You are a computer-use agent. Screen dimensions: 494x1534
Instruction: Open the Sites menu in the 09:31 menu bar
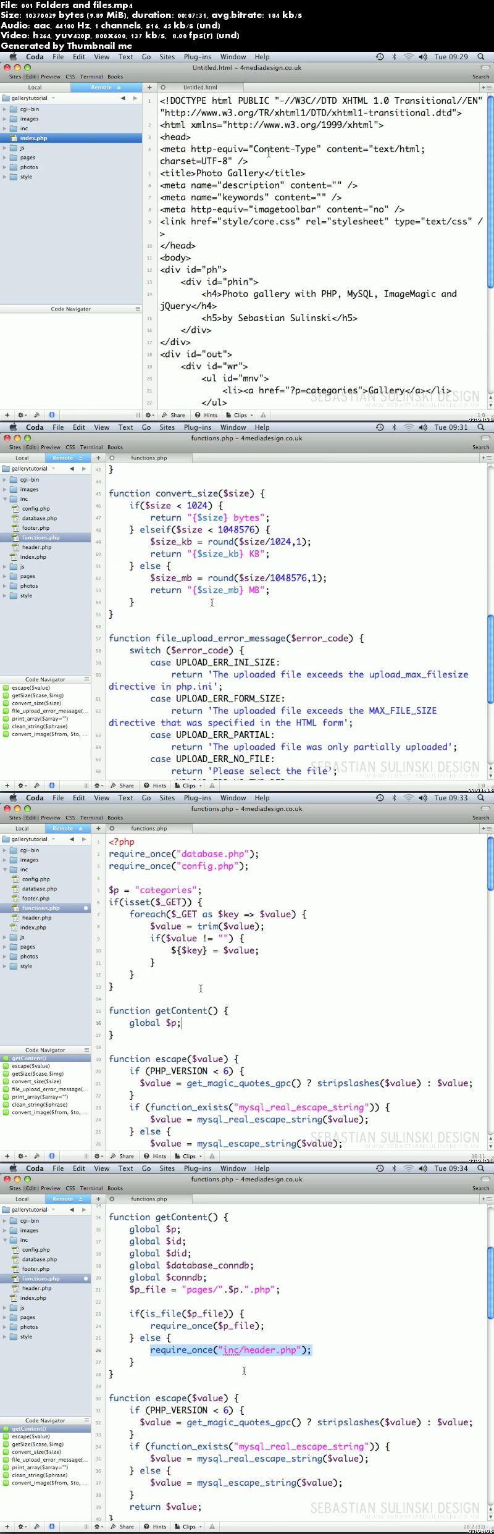(x=167, y=427)
